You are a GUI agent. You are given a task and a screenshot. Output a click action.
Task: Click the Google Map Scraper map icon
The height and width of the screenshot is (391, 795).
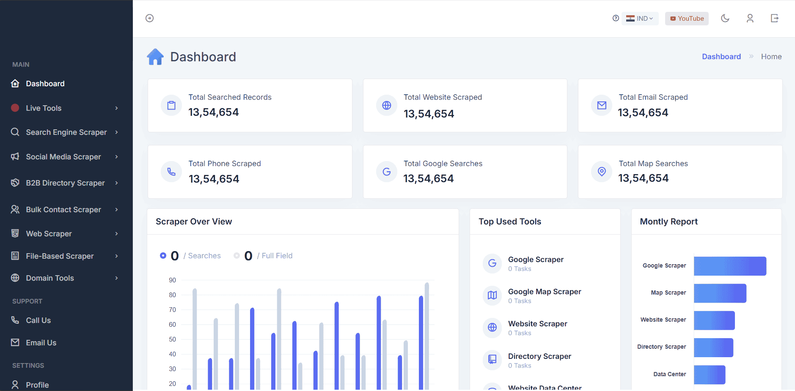492,295
